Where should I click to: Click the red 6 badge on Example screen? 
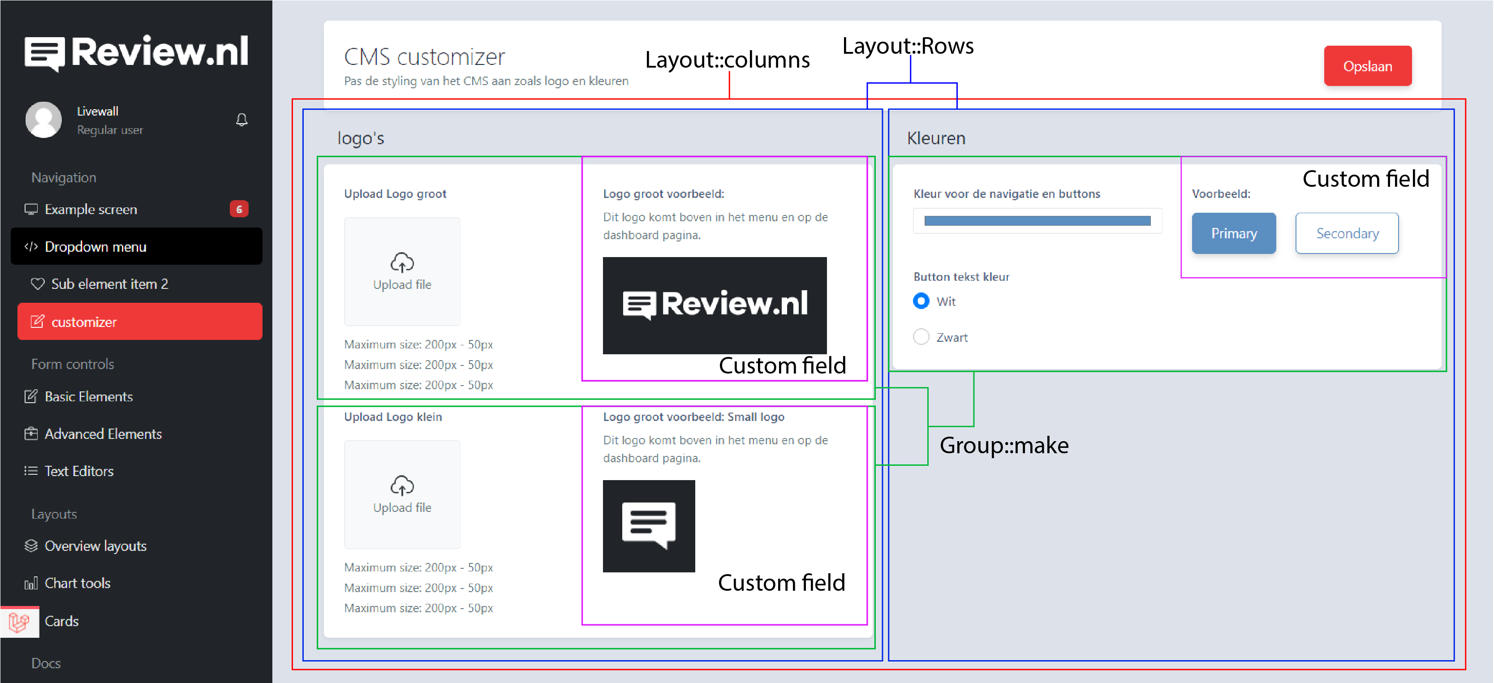click(x=239, y=209)
